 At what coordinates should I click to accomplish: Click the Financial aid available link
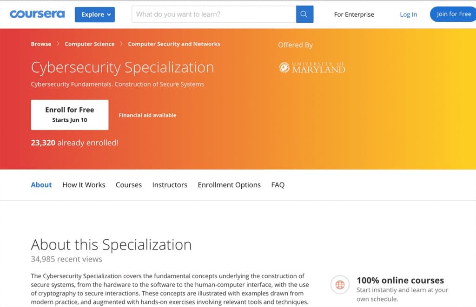click(x=147, y=115)
